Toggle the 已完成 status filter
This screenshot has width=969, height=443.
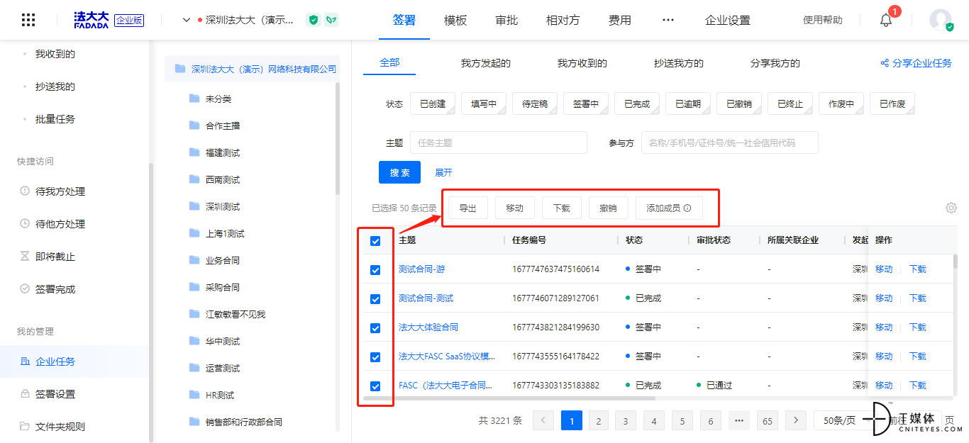(x=637, y=103)
